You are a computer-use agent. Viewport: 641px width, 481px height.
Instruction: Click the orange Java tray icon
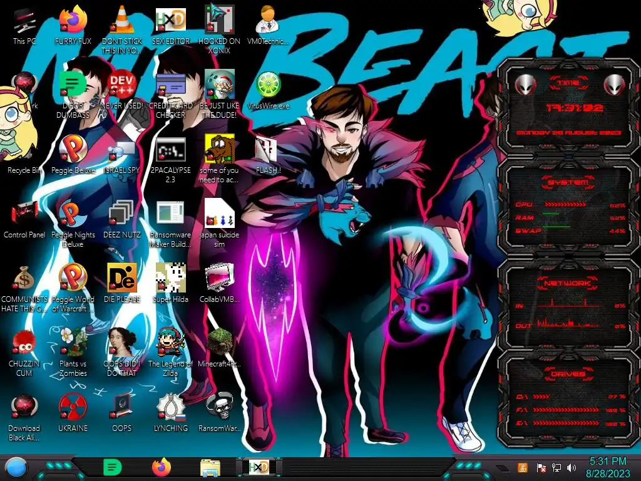coord(523,467)
